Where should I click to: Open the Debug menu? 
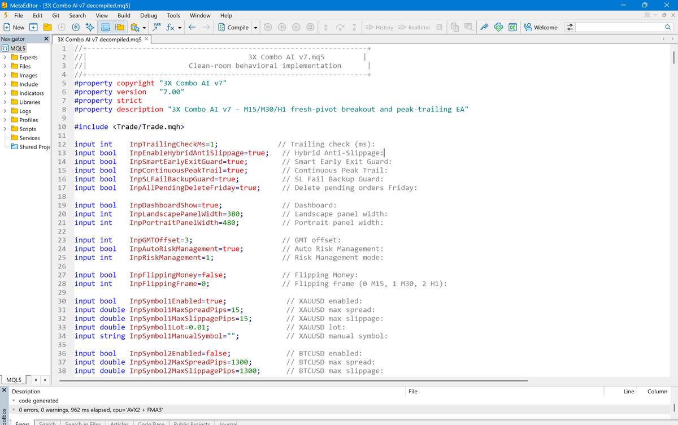coord(149,15)
